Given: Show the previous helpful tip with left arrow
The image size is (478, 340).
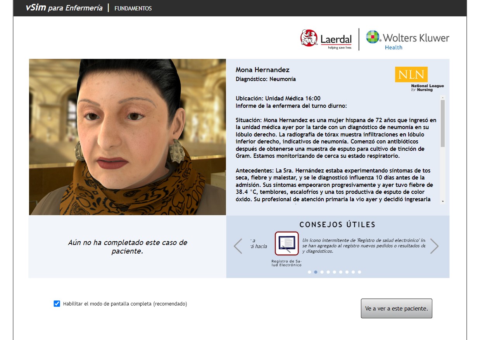Looking at the screenshot, I should (238, 246).
